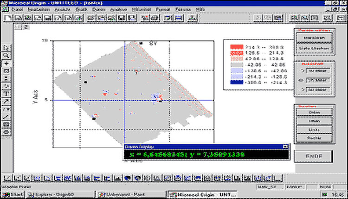The image size is (348, 199).
Task: Click the Markieren button
Action: (x=314, y=38)
